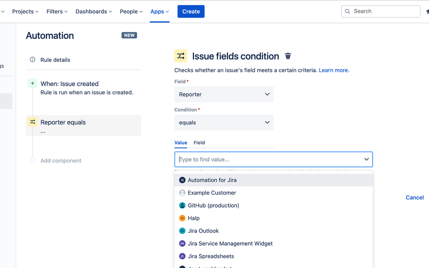Click the info icon beside Rule details
Screen dimensions: 429x268
[x=33, y=60]
